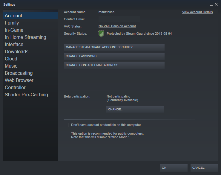Confirm settings with the OK button
The width and height of the screenshot is (221, 175).
point(174,168)
